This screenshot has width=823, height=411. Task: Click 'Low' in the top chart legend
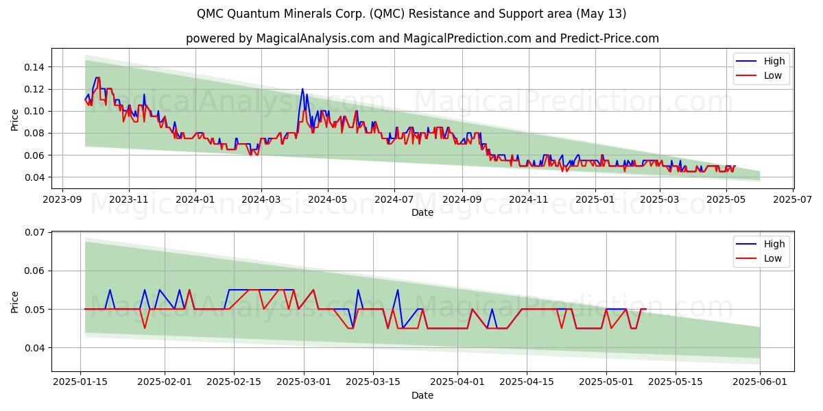point(773,75)
